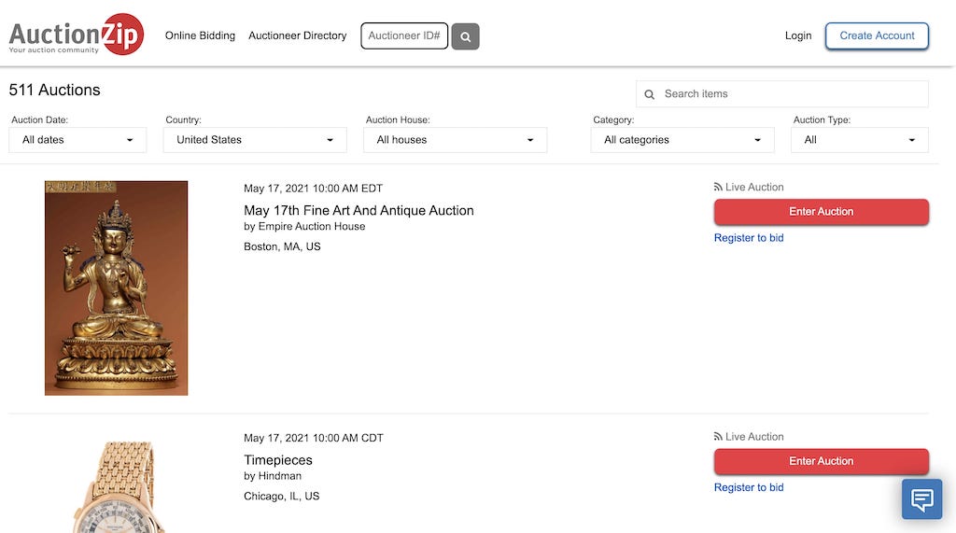Open the golden Buddha statue thumbnail
Image resolution: width=956 pixels, height=533 pixels.
click(x=117, y=288)
